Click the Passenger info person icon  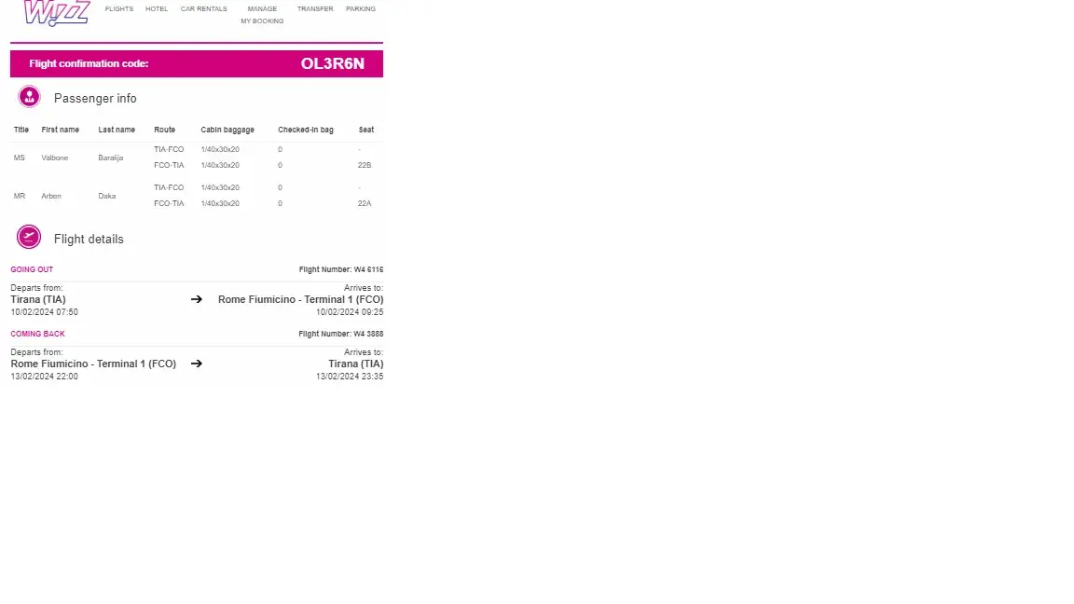[x=29, y=97]
